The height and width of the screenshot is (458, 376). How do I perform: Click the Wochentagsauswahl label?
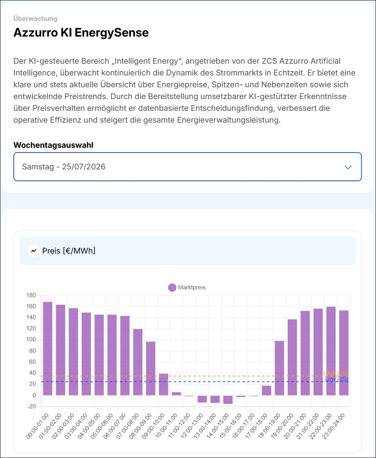53,145
